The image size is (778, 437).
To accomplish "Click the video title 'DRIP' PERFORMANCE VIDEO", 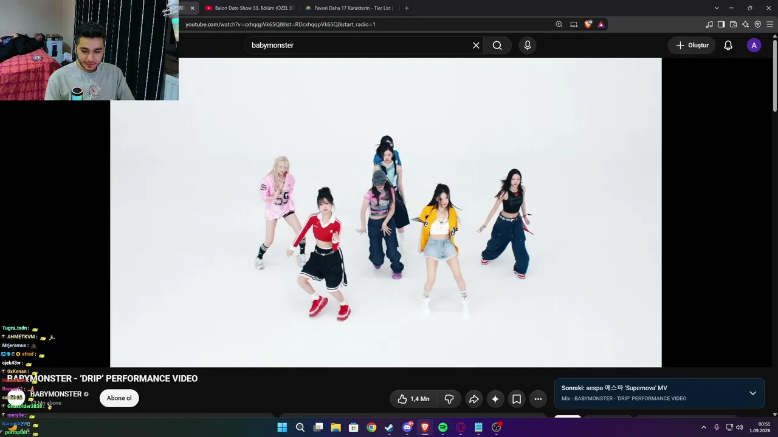I will 102,379.
